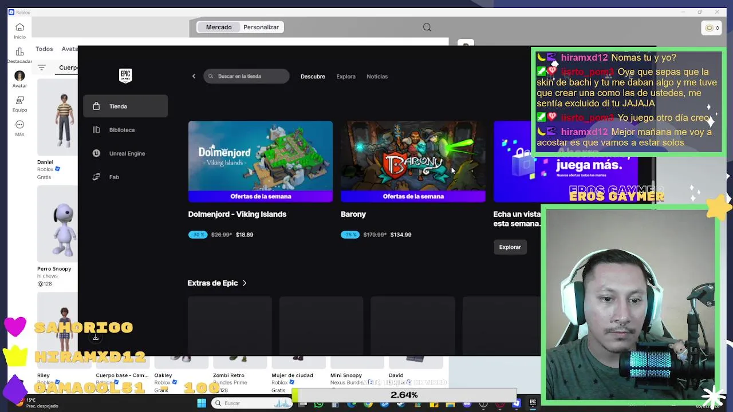Select the Oakley item label in Roblox
The image size is (733, 412).
(163, 375)
